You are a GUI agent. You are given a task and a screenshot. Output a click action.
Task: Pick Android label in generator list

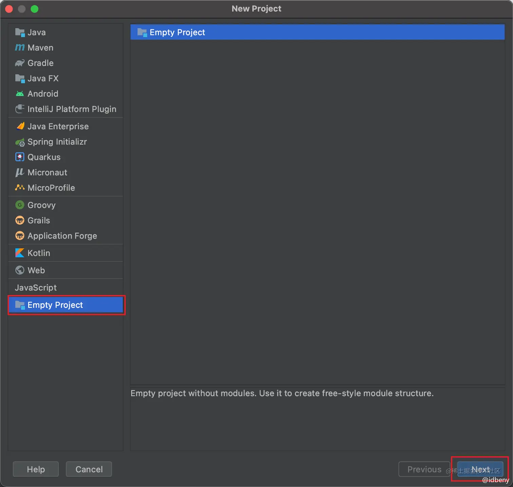43,94
